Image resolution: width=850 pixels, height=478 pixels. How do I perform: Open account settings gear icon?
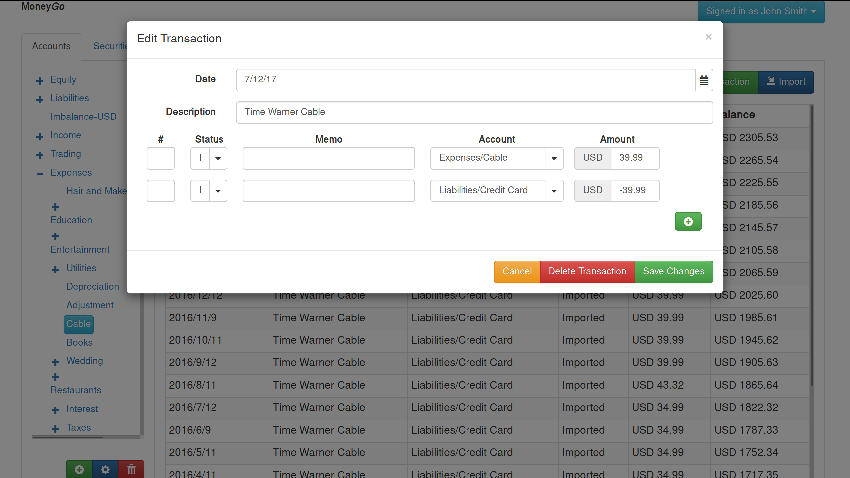[x=105, y=469]
